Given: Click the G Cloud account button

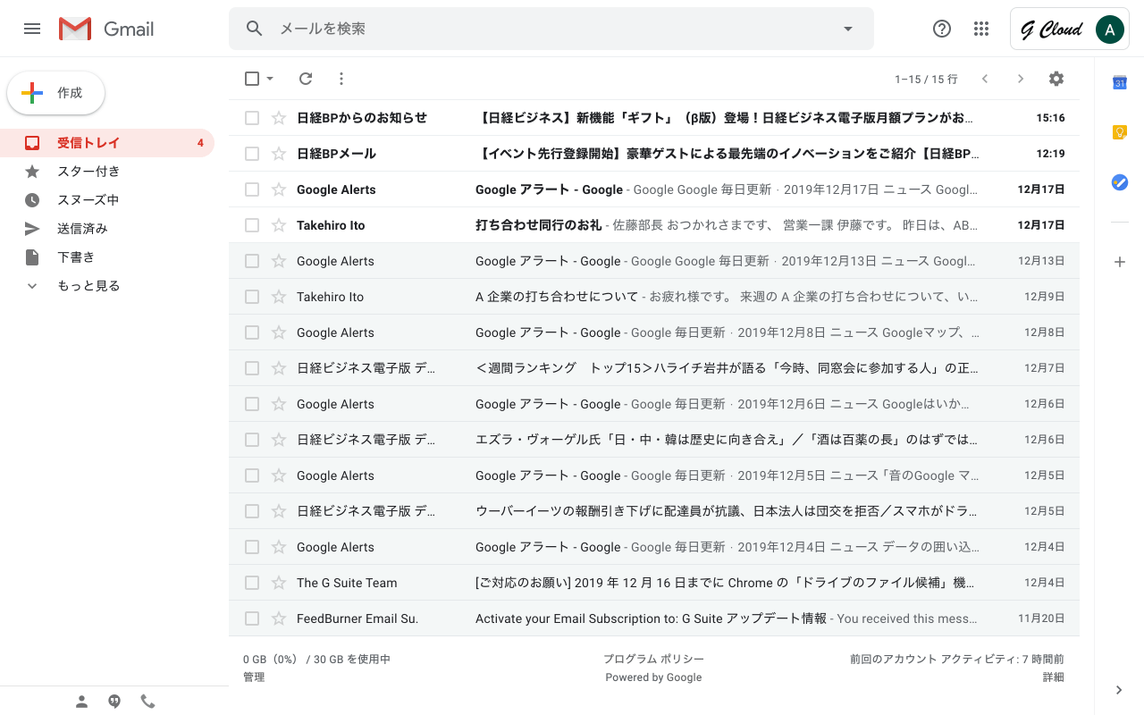Looking at the screenshot, I should pos(1070,29).
